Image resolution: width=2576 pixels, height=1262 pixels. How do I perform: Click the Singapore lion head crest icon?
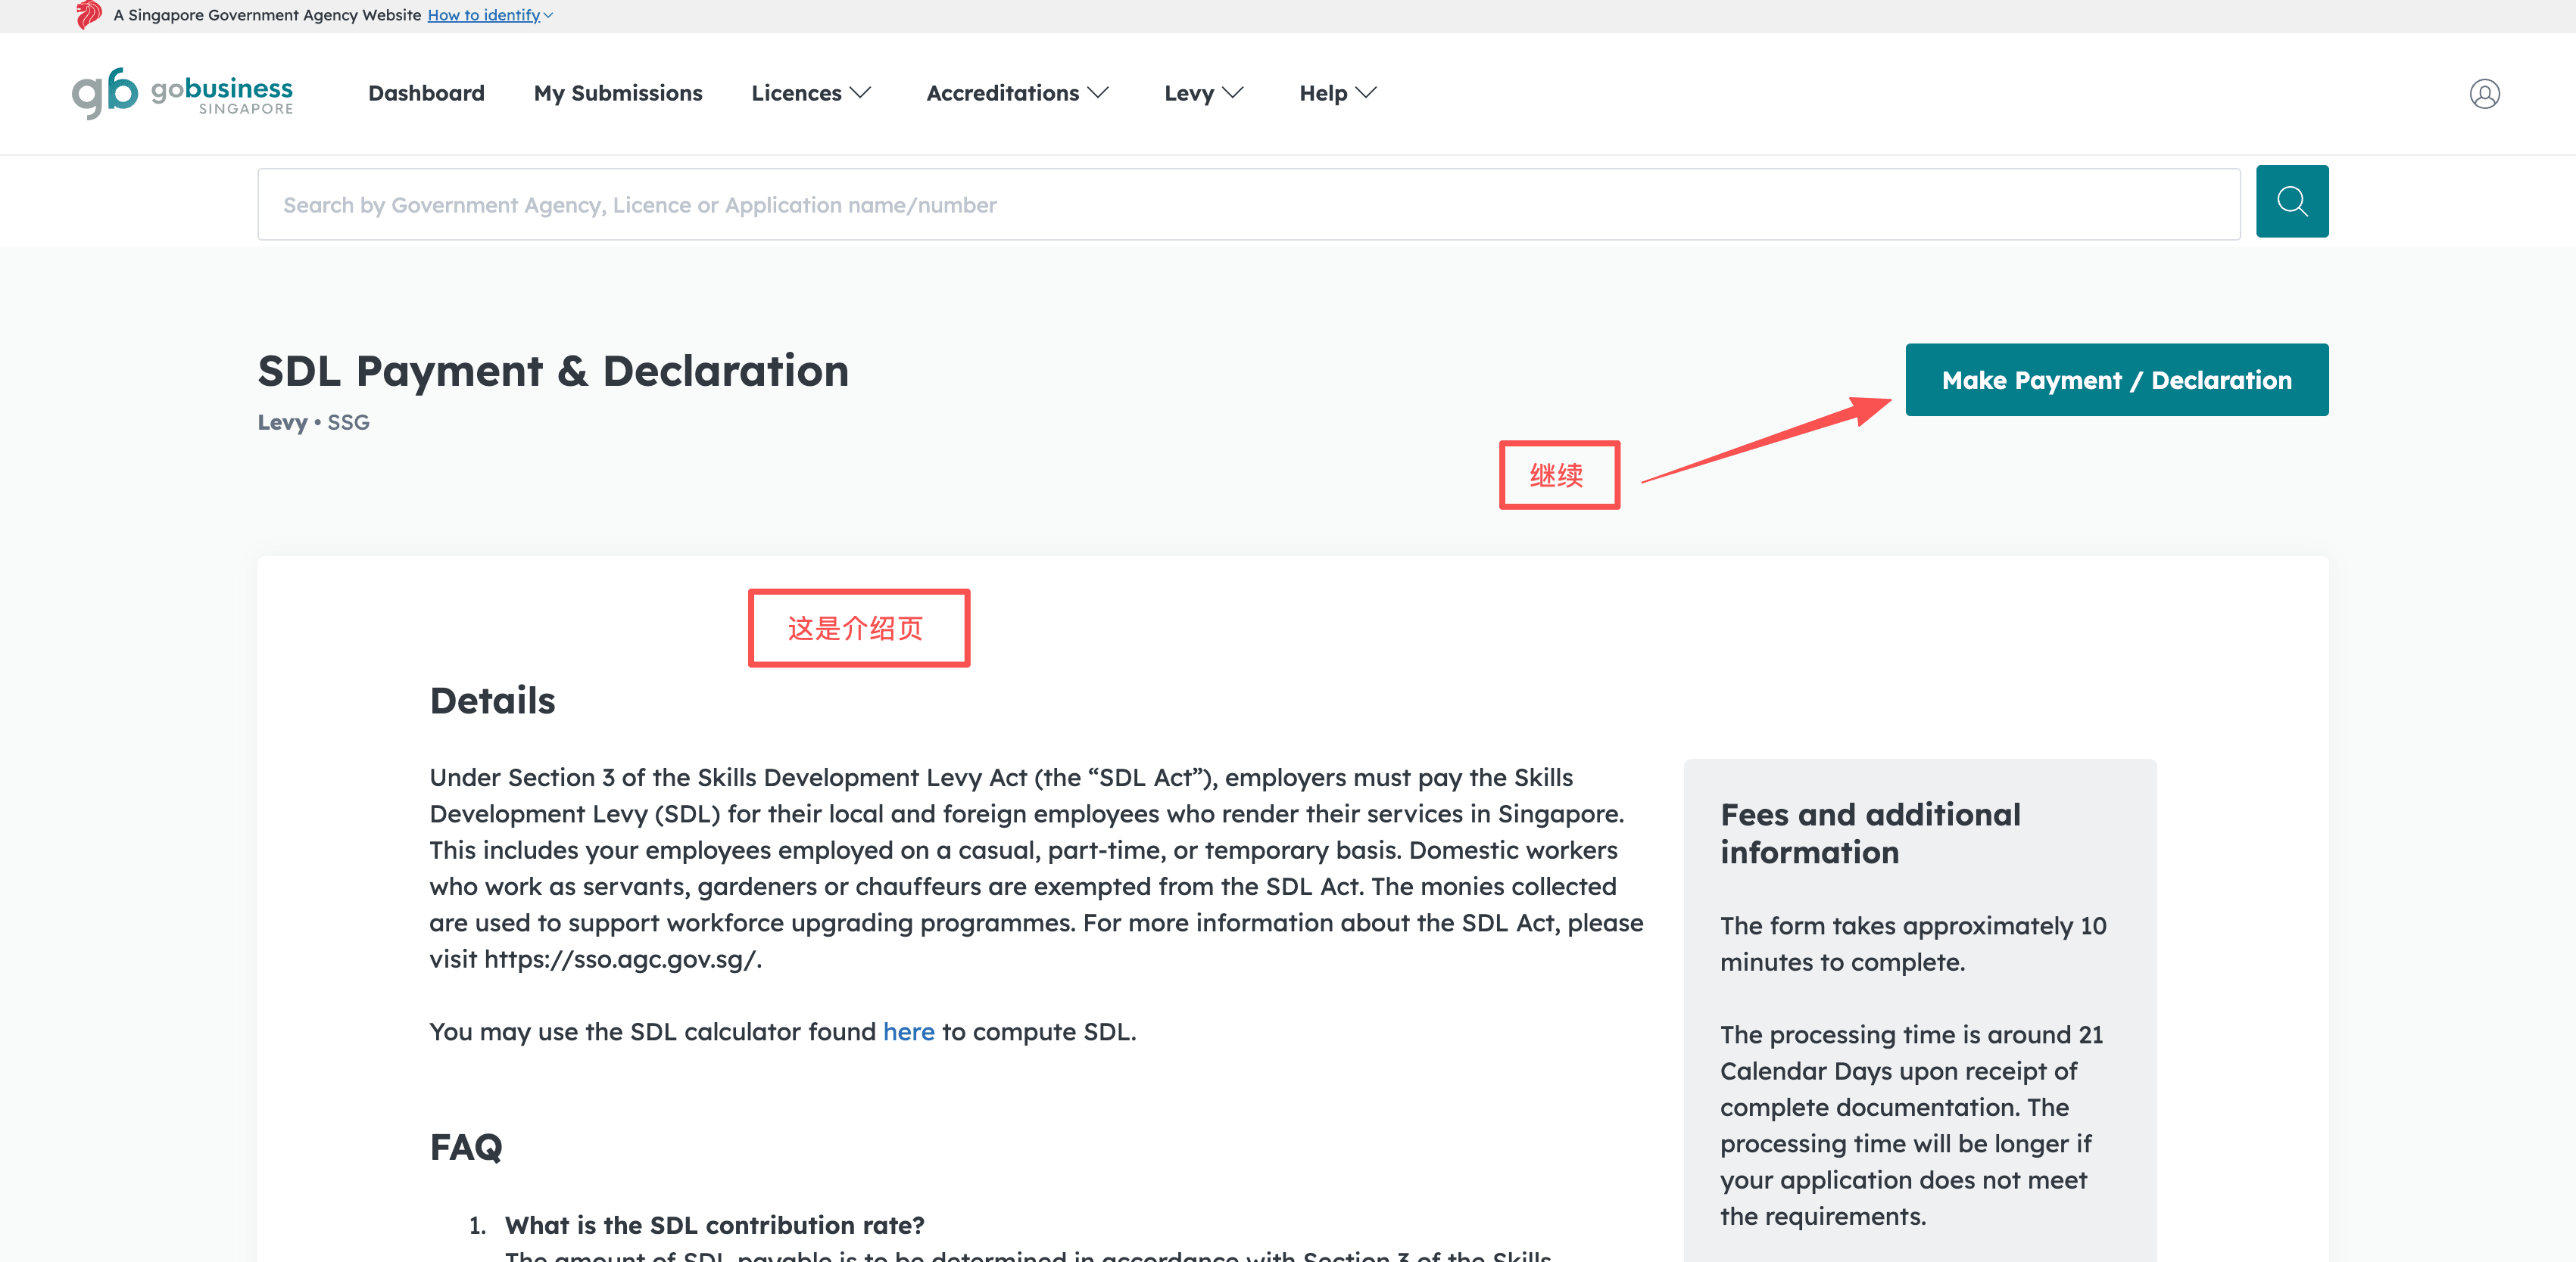[89, 15]
